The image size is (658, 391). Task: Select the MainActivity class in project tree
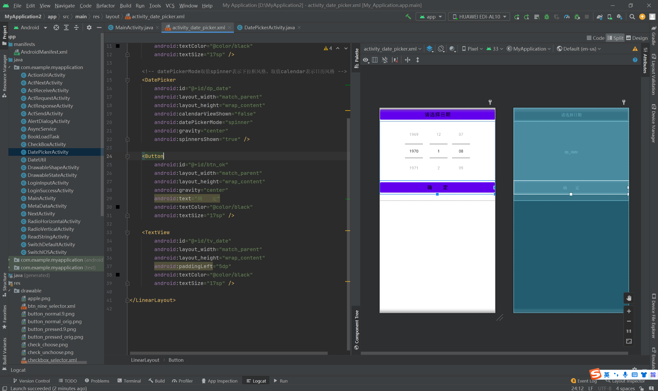click(x=42, y=198)
